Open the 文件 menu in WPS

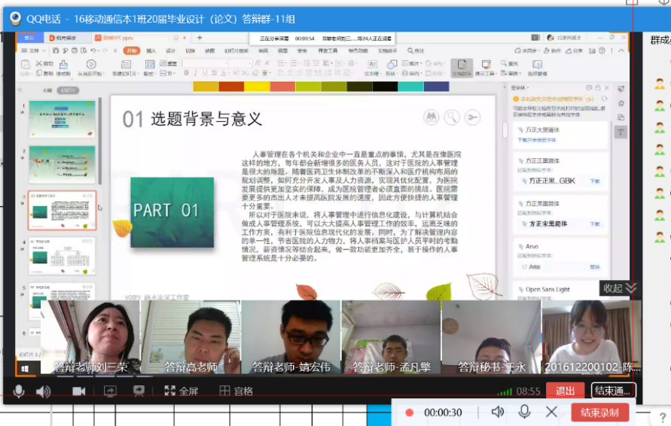click(34, 50)
